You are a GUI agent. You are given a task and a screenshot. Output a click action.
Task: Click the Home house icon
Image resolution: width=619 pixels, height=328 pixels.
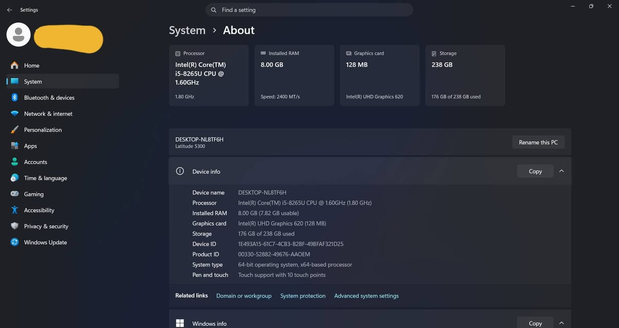point(14,65)
